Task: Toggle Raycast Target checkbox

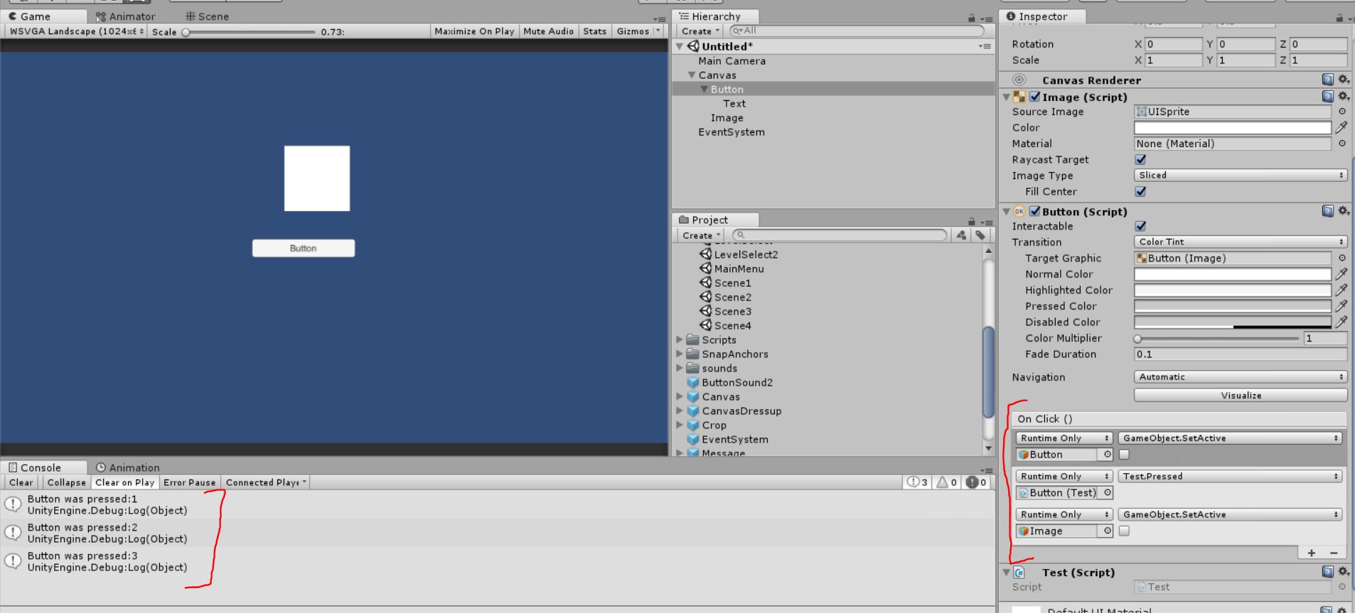Action: (1140, 160)
